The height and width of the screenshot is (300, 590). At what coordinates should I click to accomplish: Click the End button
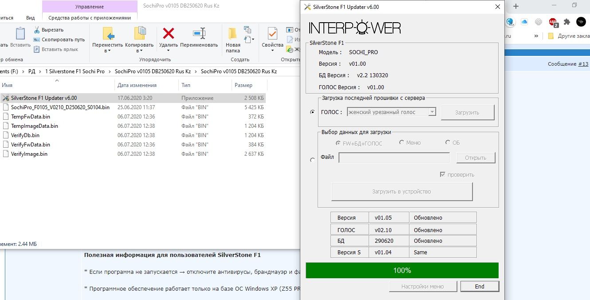click(x=480, y=286)
